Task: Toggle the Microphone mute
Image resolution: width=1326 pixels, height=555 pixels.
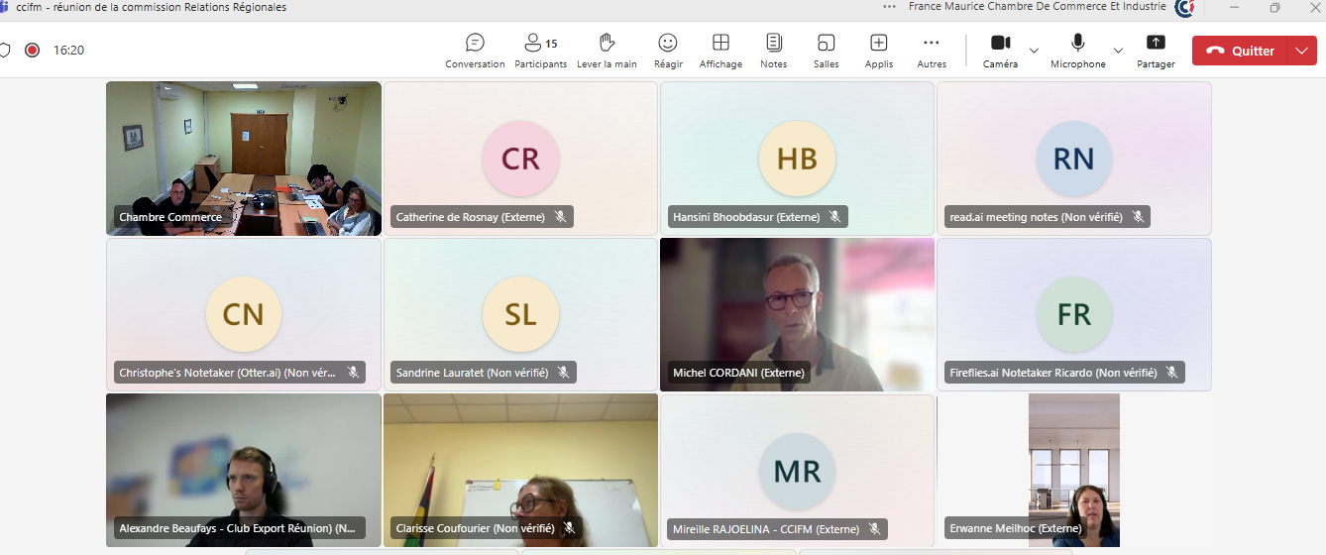Action: pos(1077,51)
